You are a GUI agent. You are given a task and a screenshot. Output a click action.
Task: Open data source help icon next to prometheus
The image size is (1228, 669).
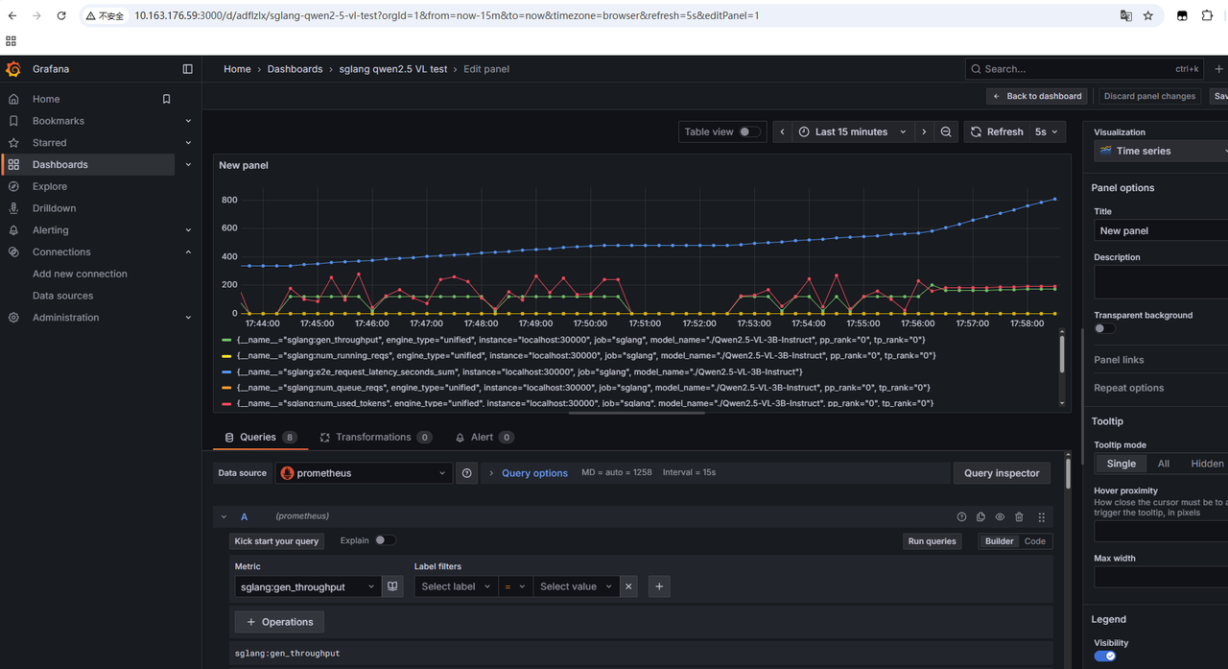click(467, 473)
